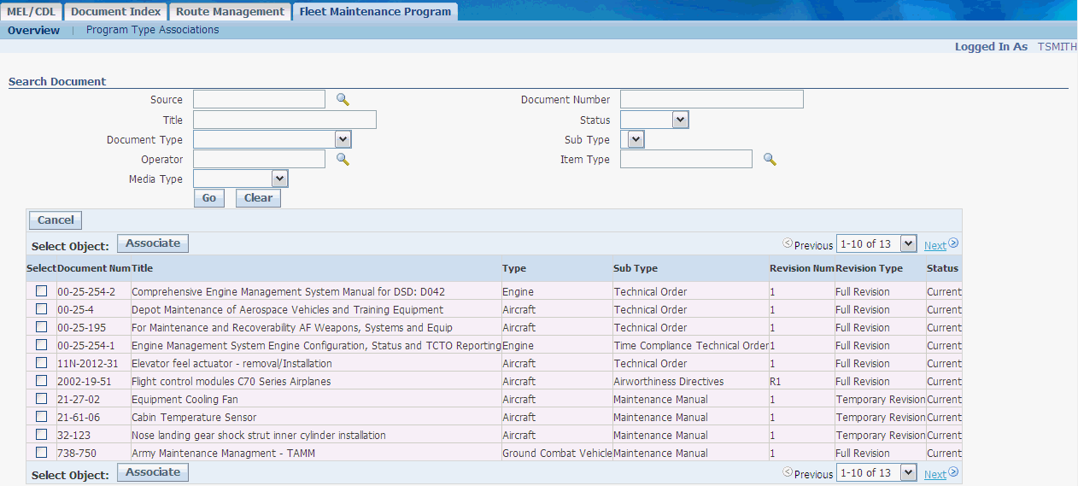Click the 'R1' revision number cell
1078x486 pixels.
pos(776,381)
